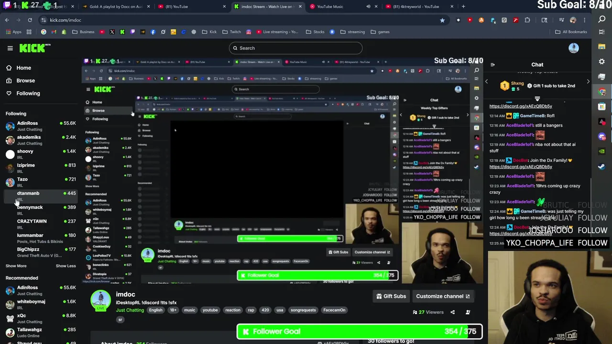Open the Chrome three-dot menu

tap(585, 20)
